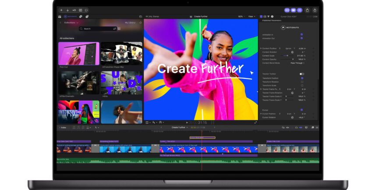This screenshot has width=376, height=190.
Task: Enter full screen with viewer expand icon
Action: tap(255, 123)
